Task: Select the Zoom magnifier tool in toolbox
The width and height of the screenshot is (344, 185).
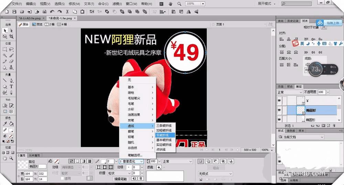Action: 11,158
